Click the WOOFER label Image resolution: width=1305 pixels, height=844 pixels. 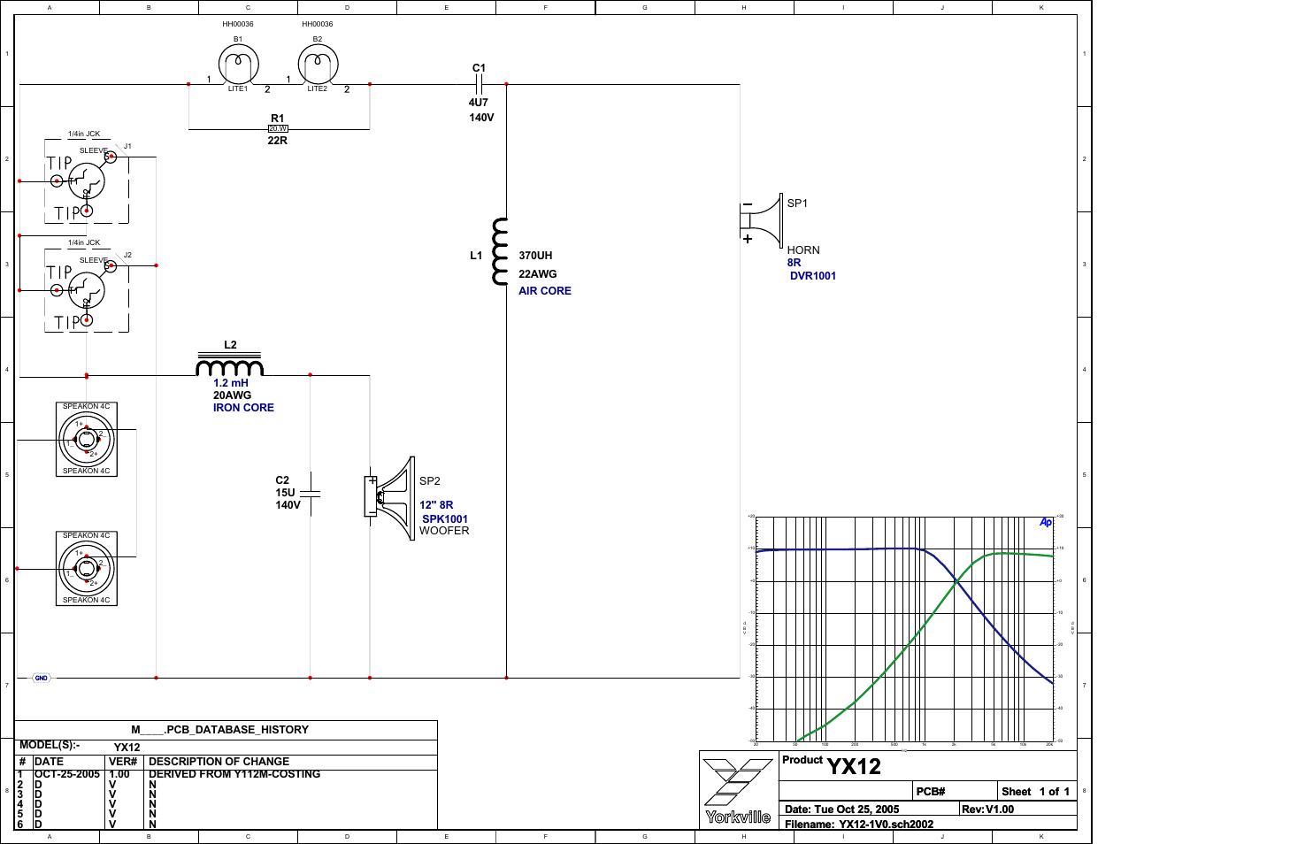click(444, 531)
